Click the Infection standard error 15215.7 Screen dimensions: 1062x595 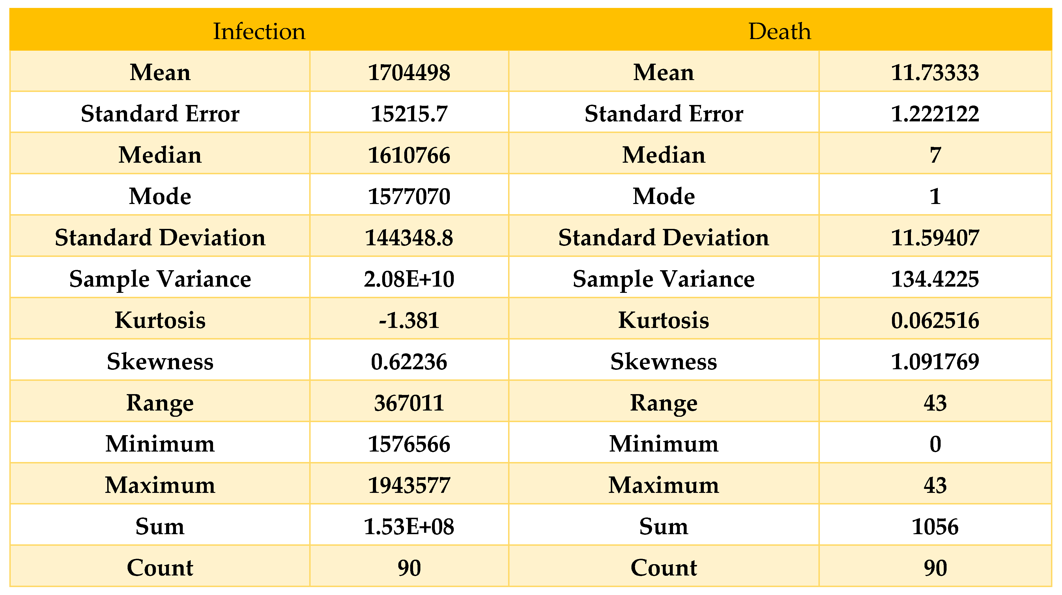coord(409,114)
